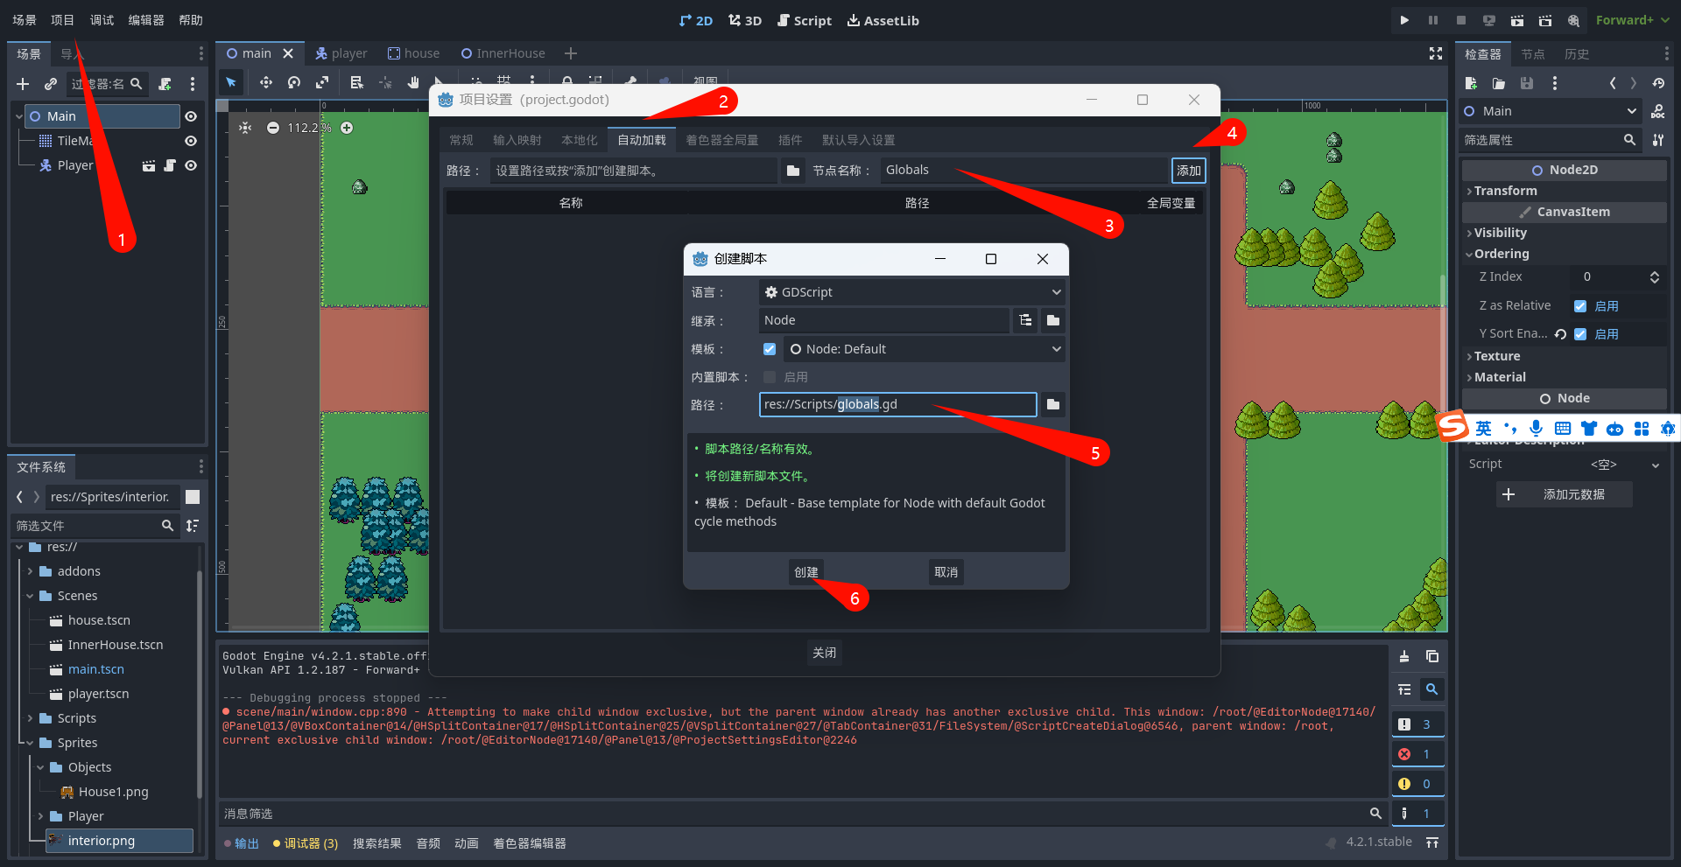Copy output log selection icon
The width and height of the screenshot is (1681, 867).
(x=1432, y=656)
